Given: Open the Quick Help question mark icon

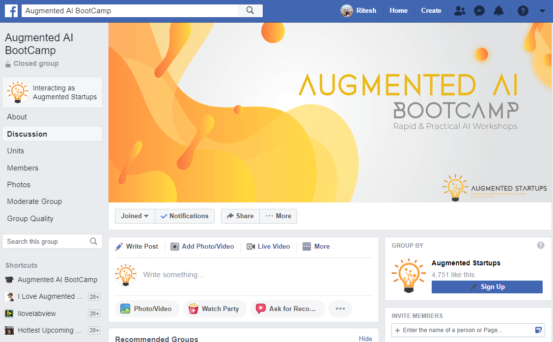Looking at the screenshot, I should coord(523,11).
